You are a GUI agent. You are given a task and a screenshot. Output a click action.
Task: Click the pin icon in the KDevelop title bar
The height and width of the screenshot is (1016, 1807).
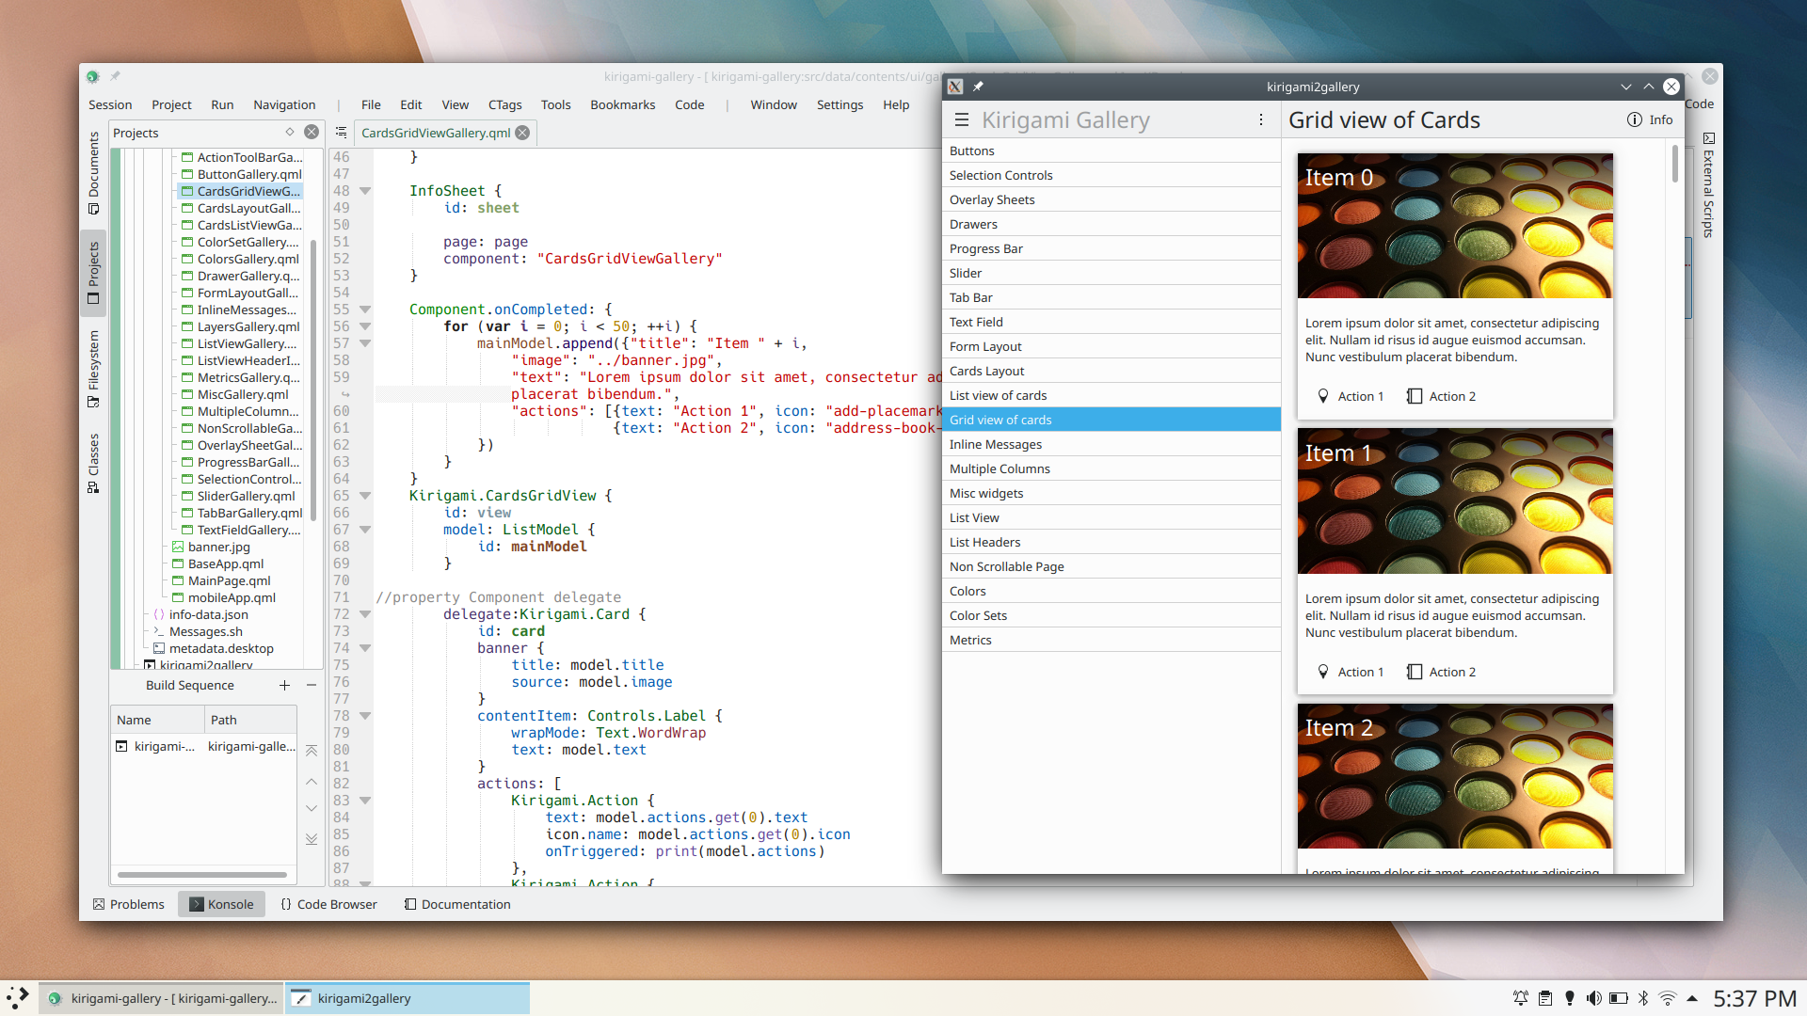point(115,76)
